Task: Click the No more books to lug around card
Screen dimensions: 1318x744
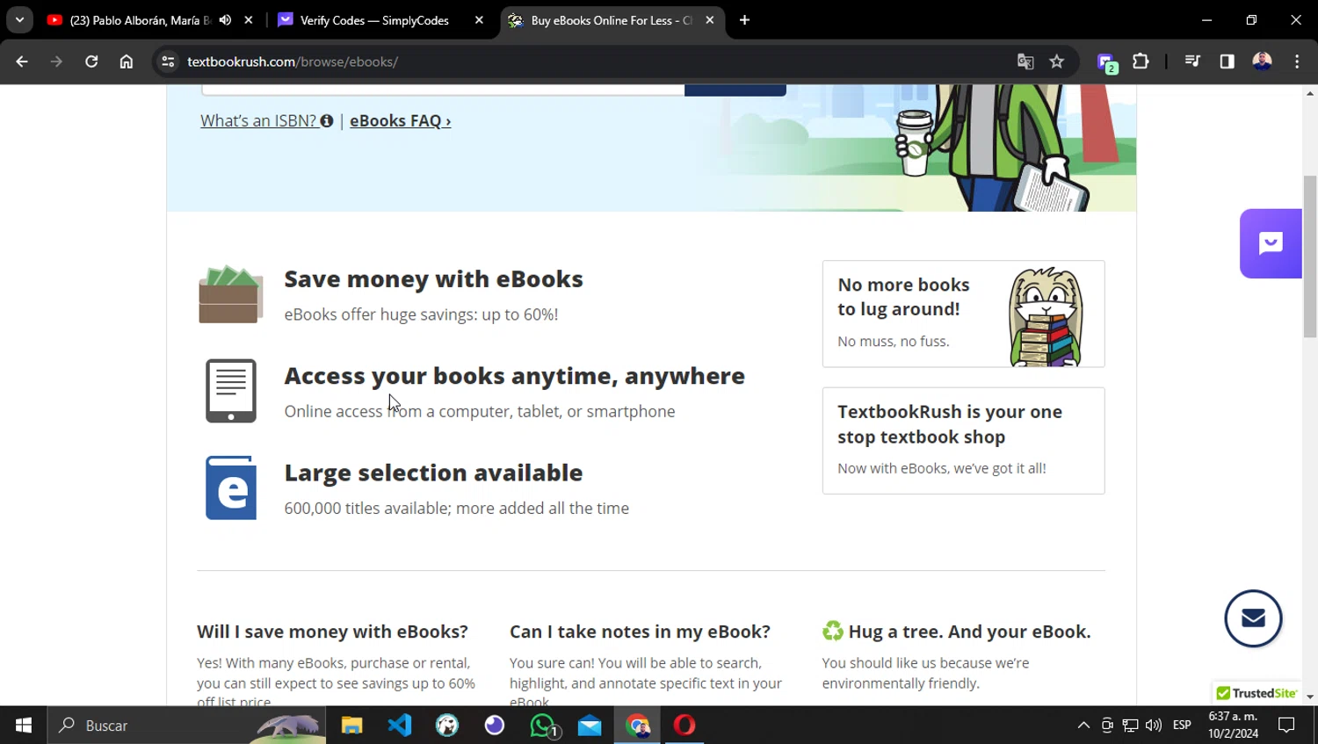Action: [x=963, y=314]
